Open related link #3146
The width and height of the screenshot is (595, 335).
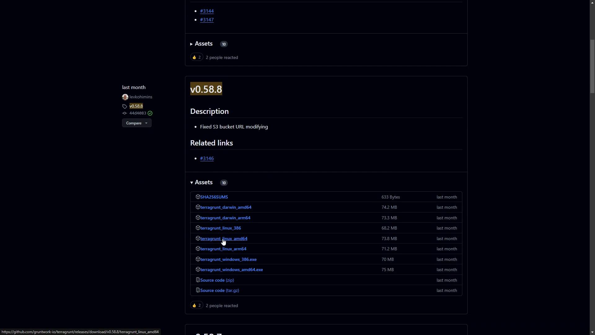click(207, 159)
